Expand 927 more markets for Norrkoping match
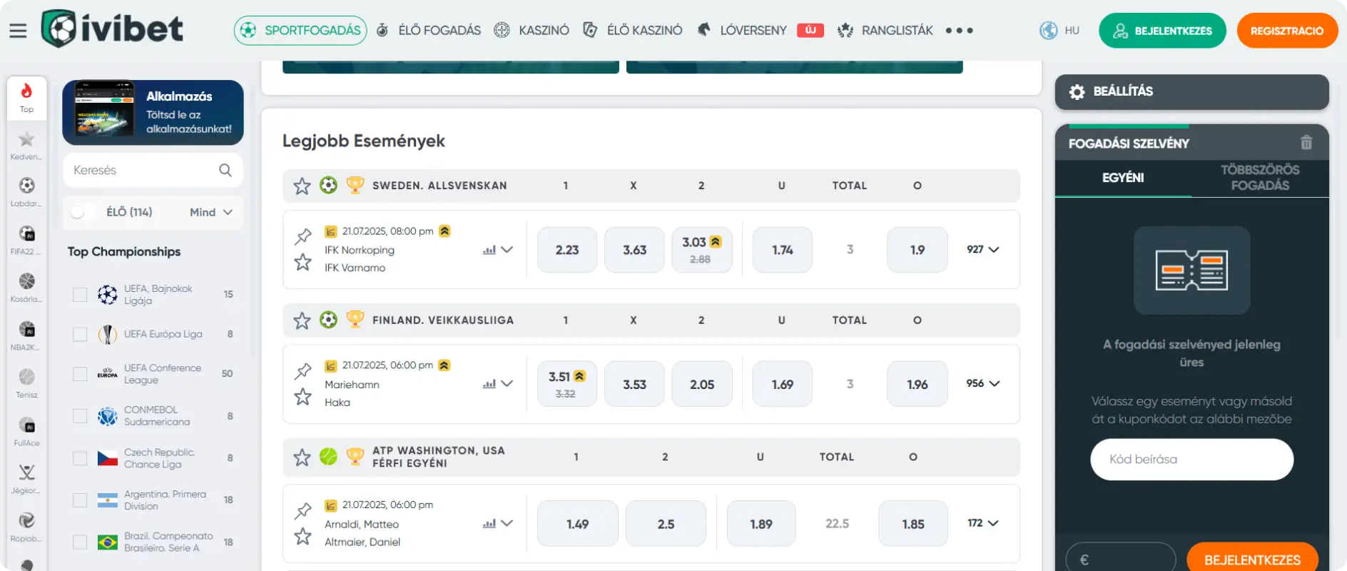The width and height of the screenshot is (1347, 571). point(983,249)
